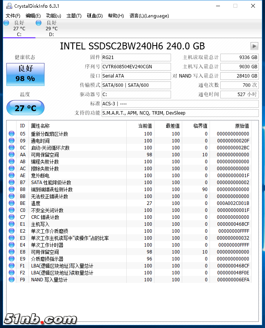Screen dimensions: 265x328
Task: Click the next disk arrow button
Action: (x=254, y=46)
